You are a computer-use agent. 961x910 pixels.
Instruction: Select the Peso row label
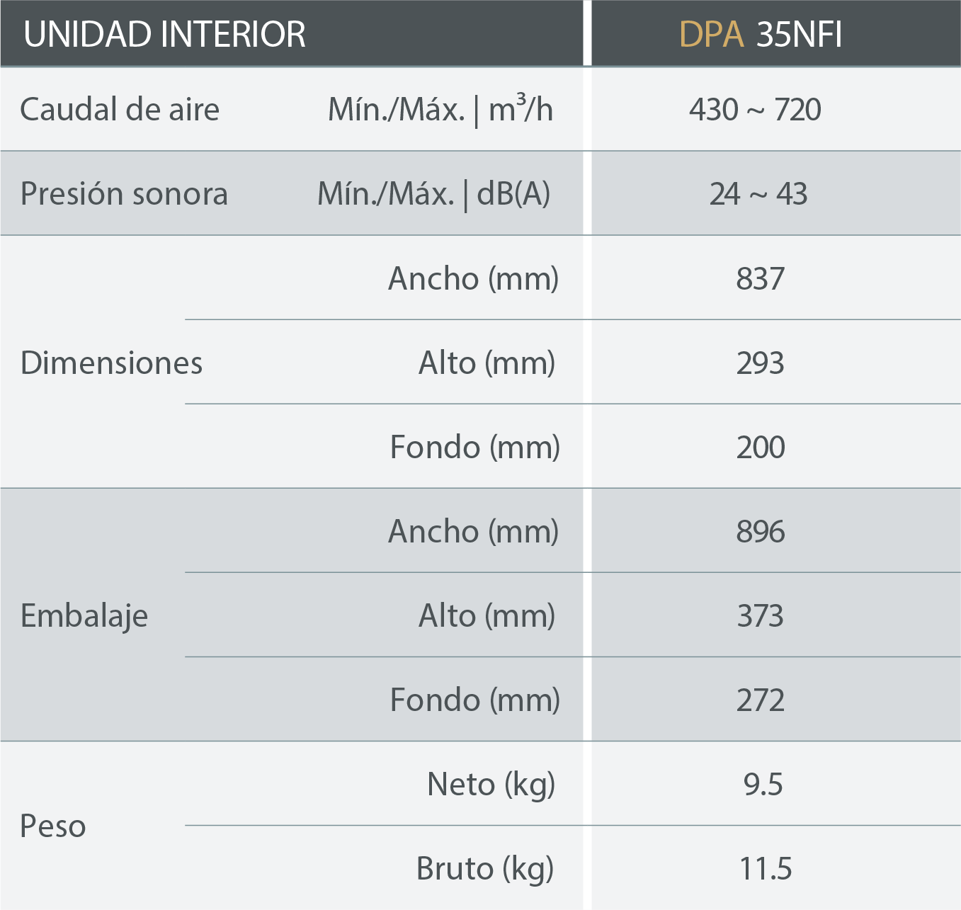[x=53, y=826]
